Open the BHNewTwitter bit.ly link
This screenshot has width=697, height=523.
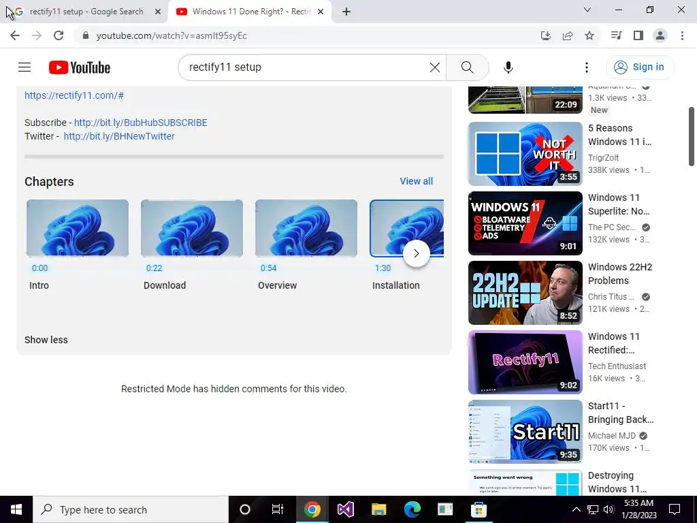pyautogui.click(x=119, y=136)
